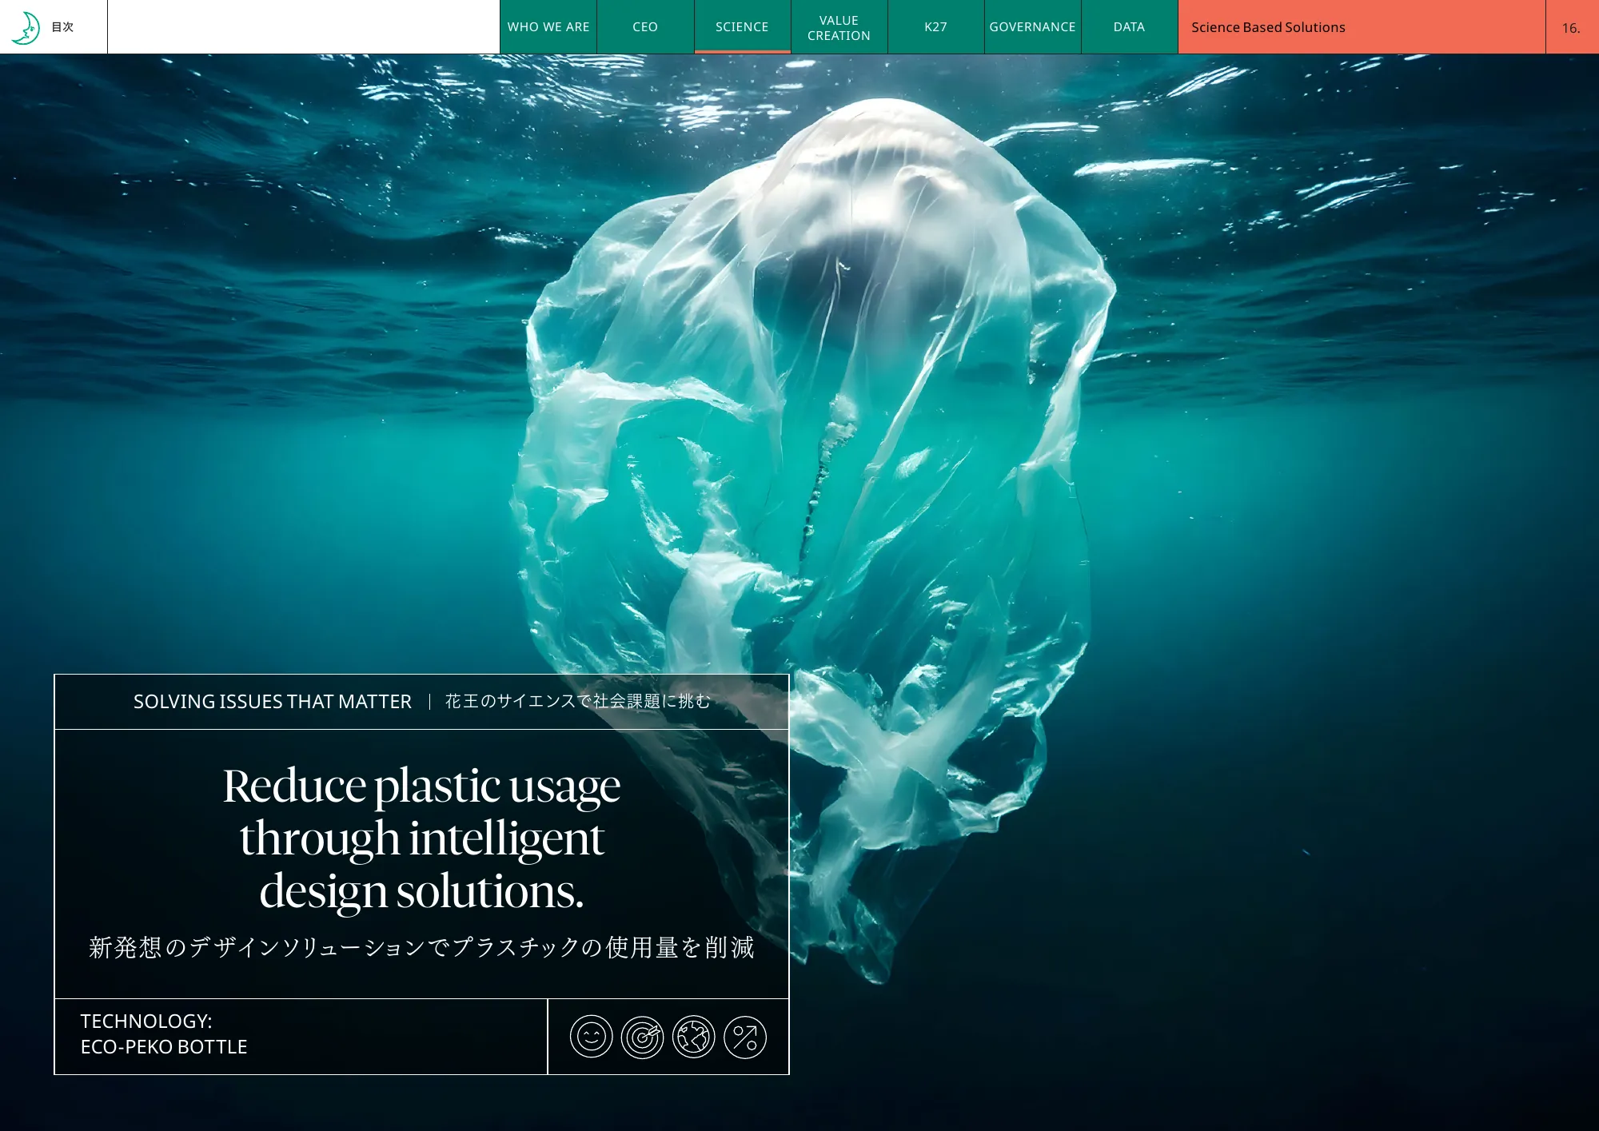
Task: Open the 目次 table of contents
Action: coord(62,27)
